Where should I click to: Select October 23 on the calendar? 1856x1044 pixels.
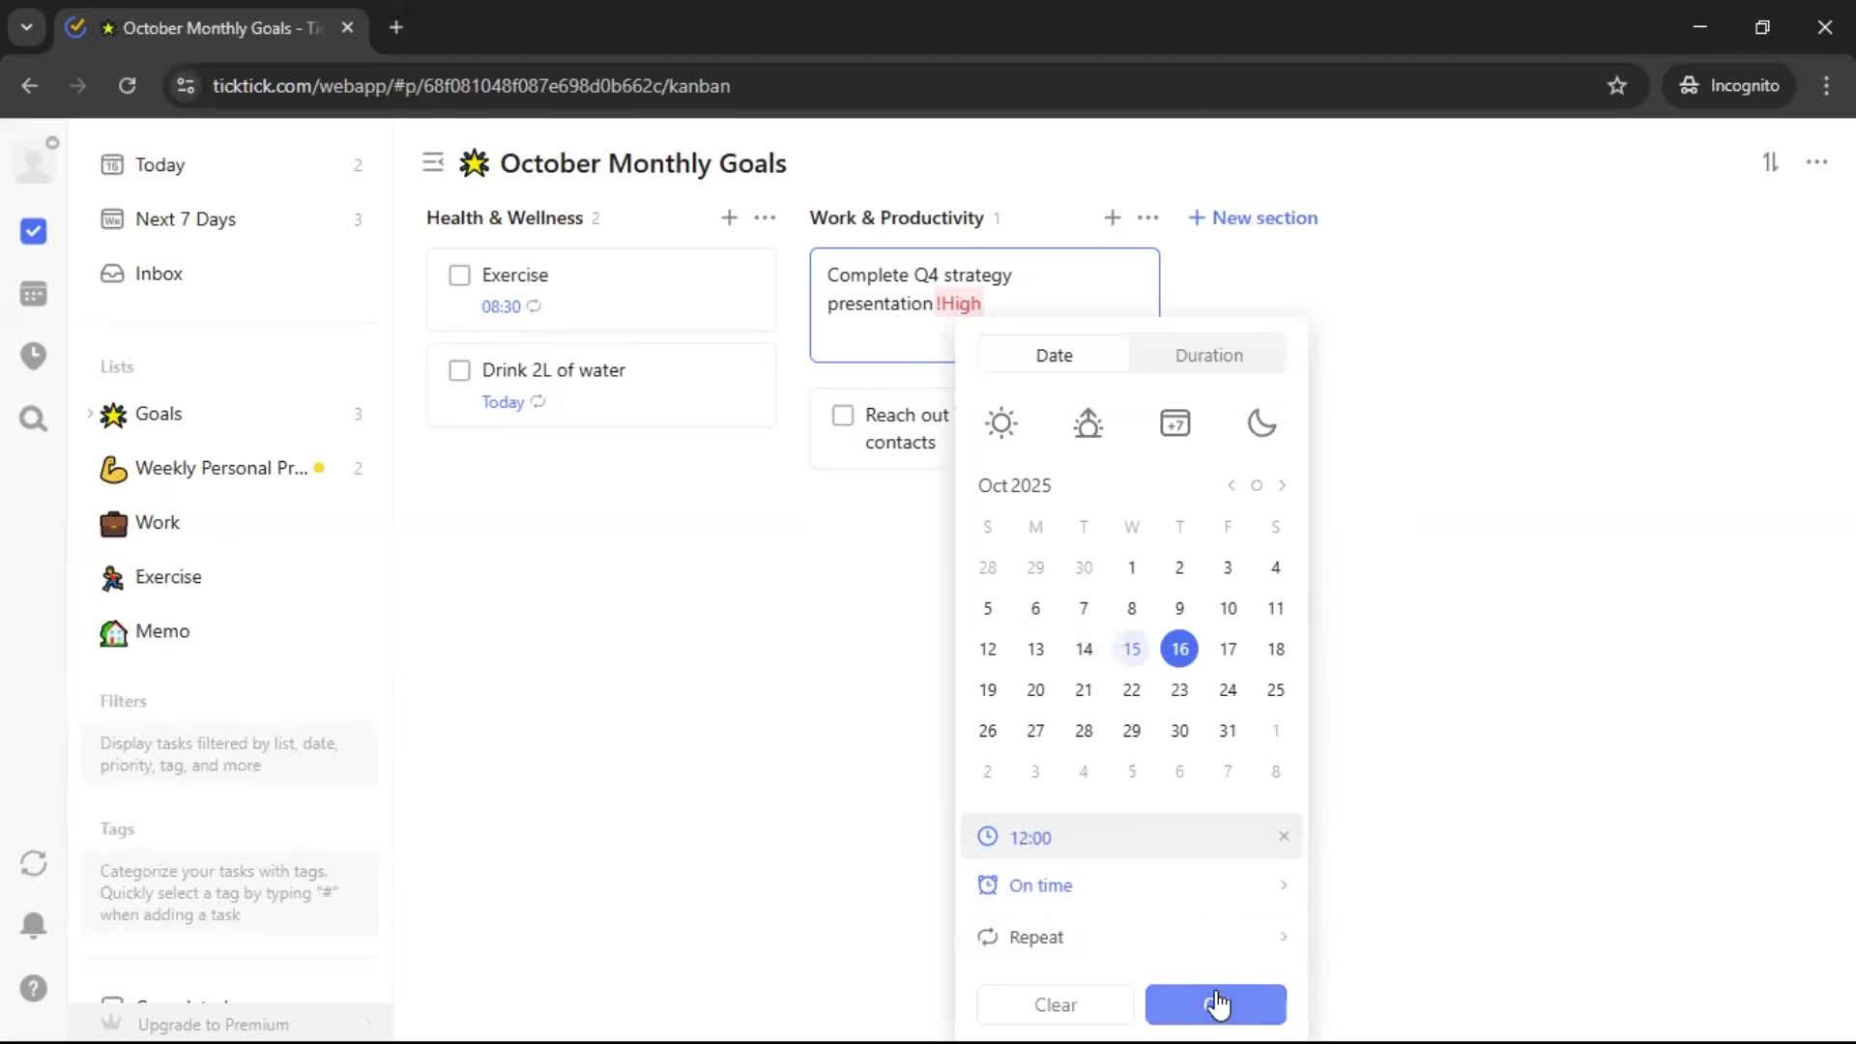[x=1179, y=690]
